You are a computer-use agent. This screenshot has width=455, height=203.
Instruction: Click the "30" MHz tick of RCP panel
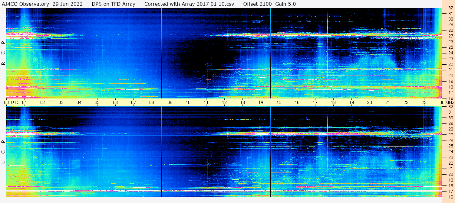coord(450,19)
